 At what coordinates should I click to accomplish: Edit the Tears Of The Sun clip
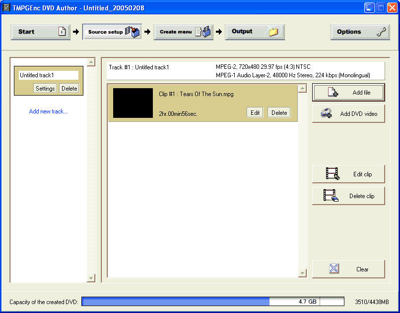[255, 112]
